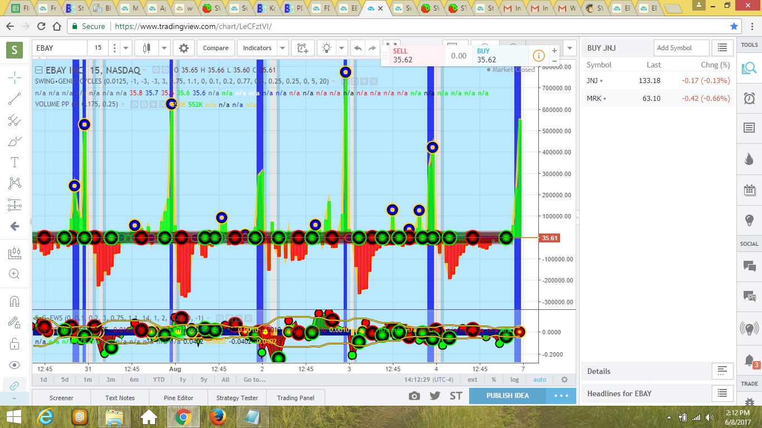Toggle lock all drawing tools padlock
Screen dimensions: 762x428
tap(15, 344)
